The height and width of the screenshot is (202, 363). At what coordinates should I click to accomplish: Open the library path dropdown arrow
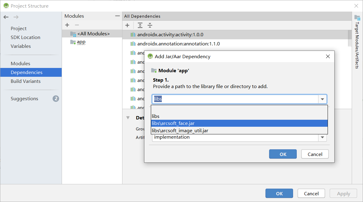322,99
